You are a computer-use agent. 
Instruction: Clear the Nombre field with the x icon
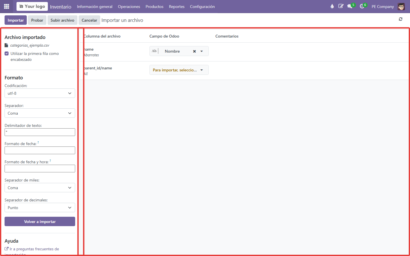[x=194, y=51]
